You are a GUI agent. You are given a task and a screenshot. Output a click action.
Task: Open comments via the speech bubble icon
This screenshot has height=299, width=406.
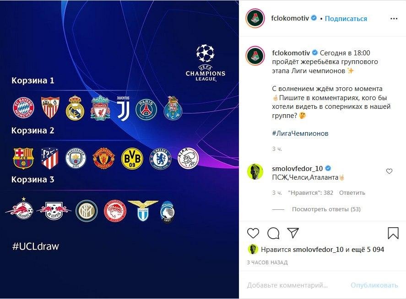(x=273, y=233)
